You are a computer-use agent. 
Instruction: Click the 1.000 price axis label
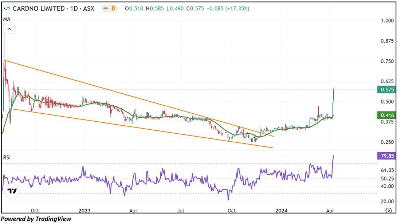388,21
